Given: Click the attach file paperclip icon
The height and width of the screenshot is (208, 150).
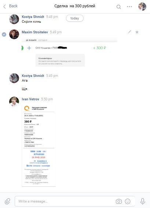Looking at the screenshot, I should coord(7,201).
